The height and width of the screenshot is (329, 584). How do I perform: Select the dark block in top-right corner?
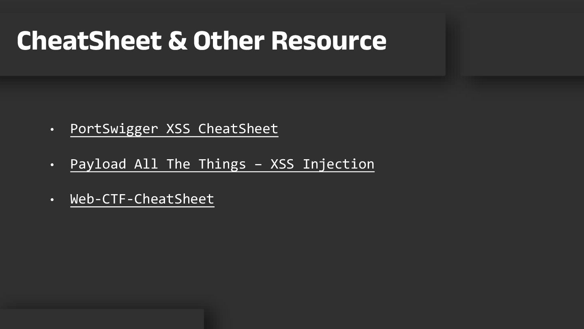tap(523, 44)
